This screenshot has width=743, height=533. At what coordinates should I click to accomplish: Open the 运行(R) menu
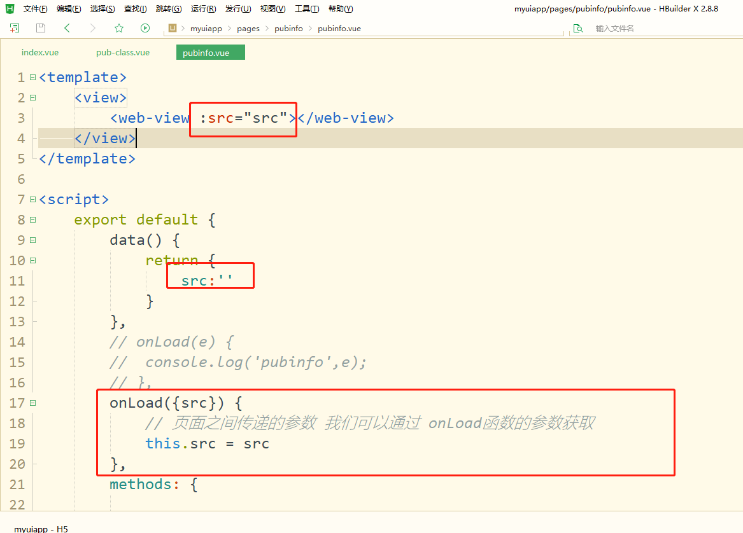(203, 8)
